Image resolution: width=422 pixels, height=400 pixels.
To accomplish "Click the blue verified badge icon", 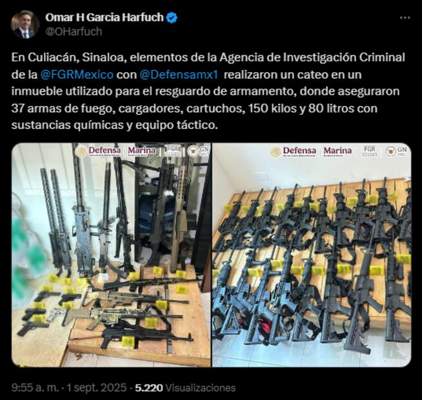I will click(172, 18).
